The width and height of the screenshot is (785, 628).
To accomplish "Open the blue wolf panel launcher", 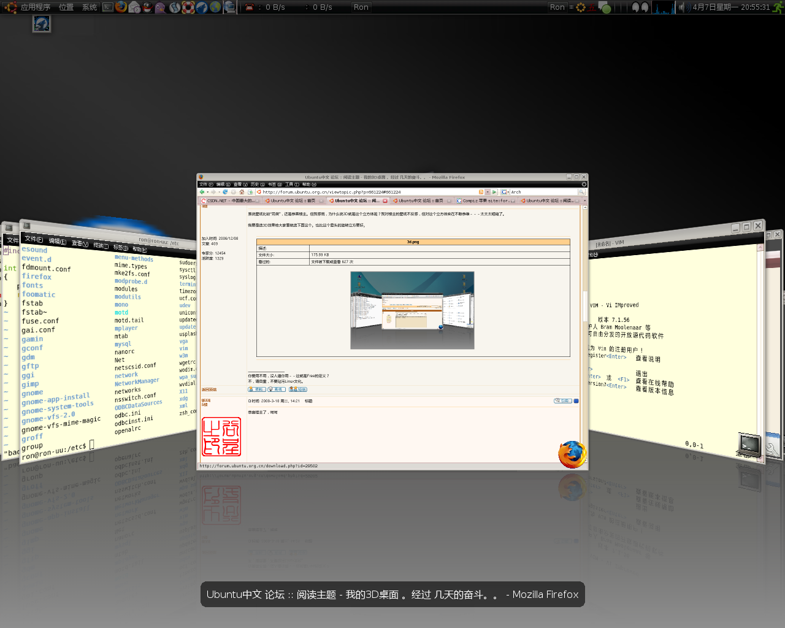I will [202, 7].
